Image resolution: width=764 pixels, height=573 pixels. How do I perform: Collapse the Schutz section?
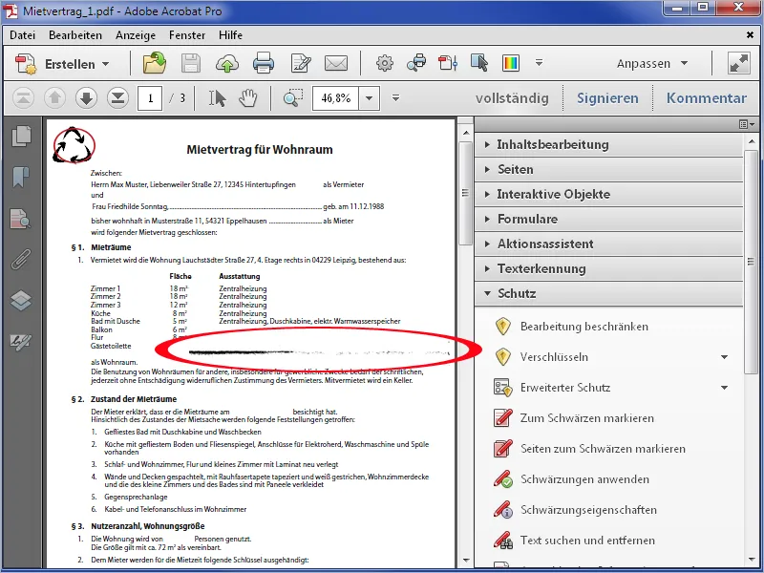tap(608, 294)
